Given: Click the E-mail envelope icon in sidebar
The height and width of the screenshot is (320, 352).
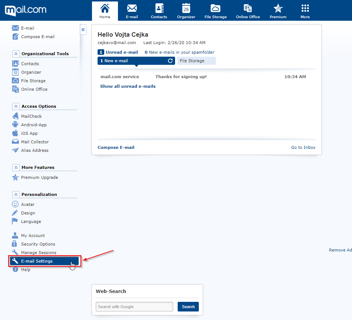Looking at the screenshot, I should (15, 28).
